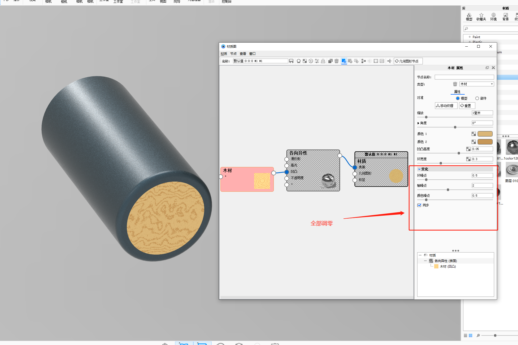Open the 类型 木材 dropdown
Viewport: 518px width, 345px height.
(477, 84)
